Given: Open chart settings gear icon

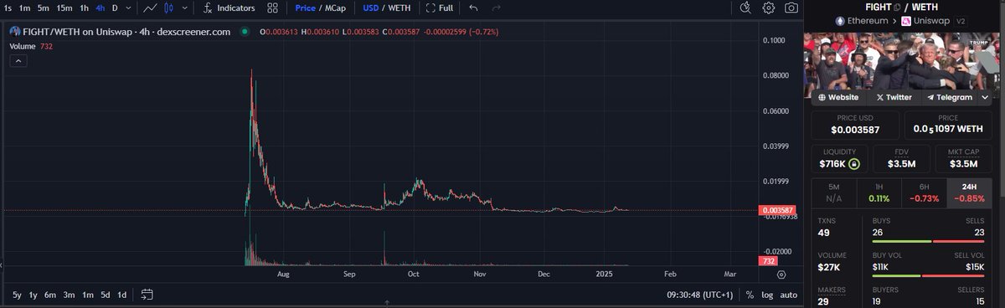Looking at the screenshot, I should (769, 8).
